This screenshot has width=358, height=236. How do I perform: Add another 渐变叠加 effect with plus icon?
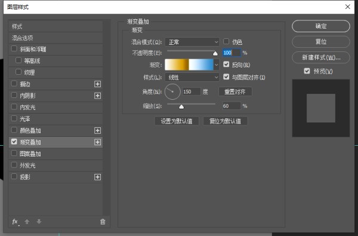tap(97, 142)
